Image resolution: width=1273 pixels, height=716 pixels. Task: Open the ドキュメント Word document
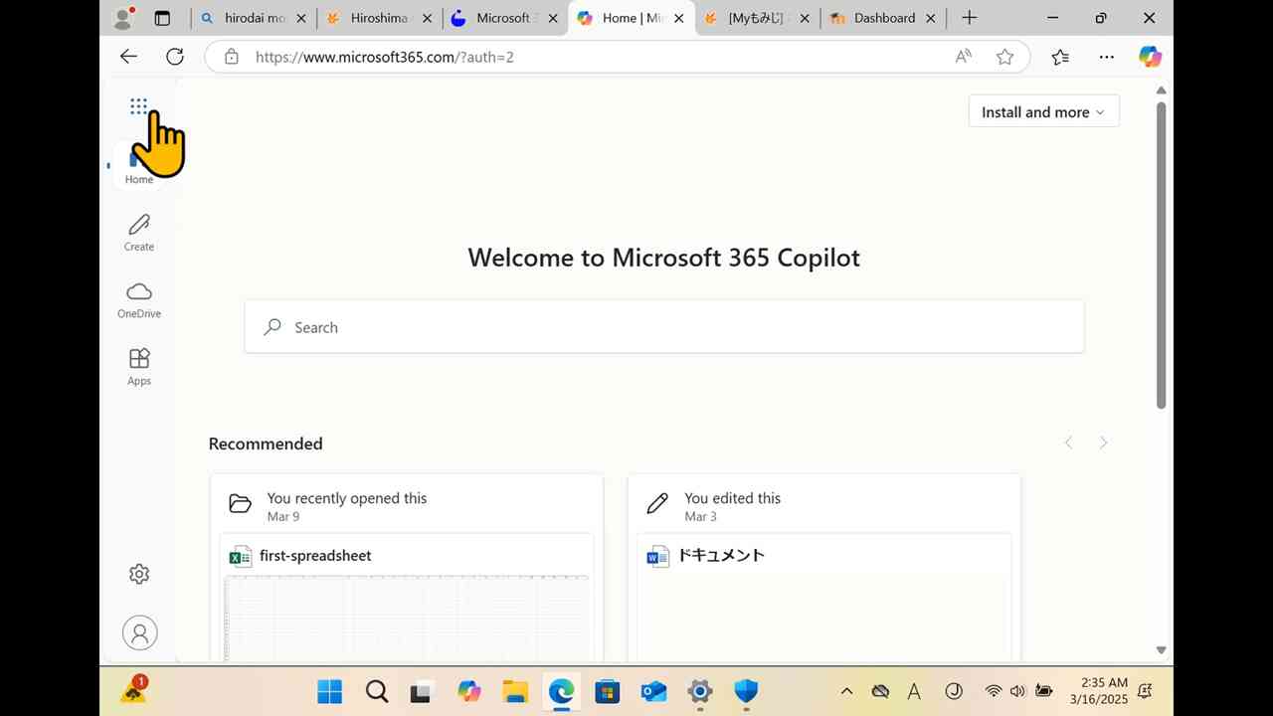point(721,556)
